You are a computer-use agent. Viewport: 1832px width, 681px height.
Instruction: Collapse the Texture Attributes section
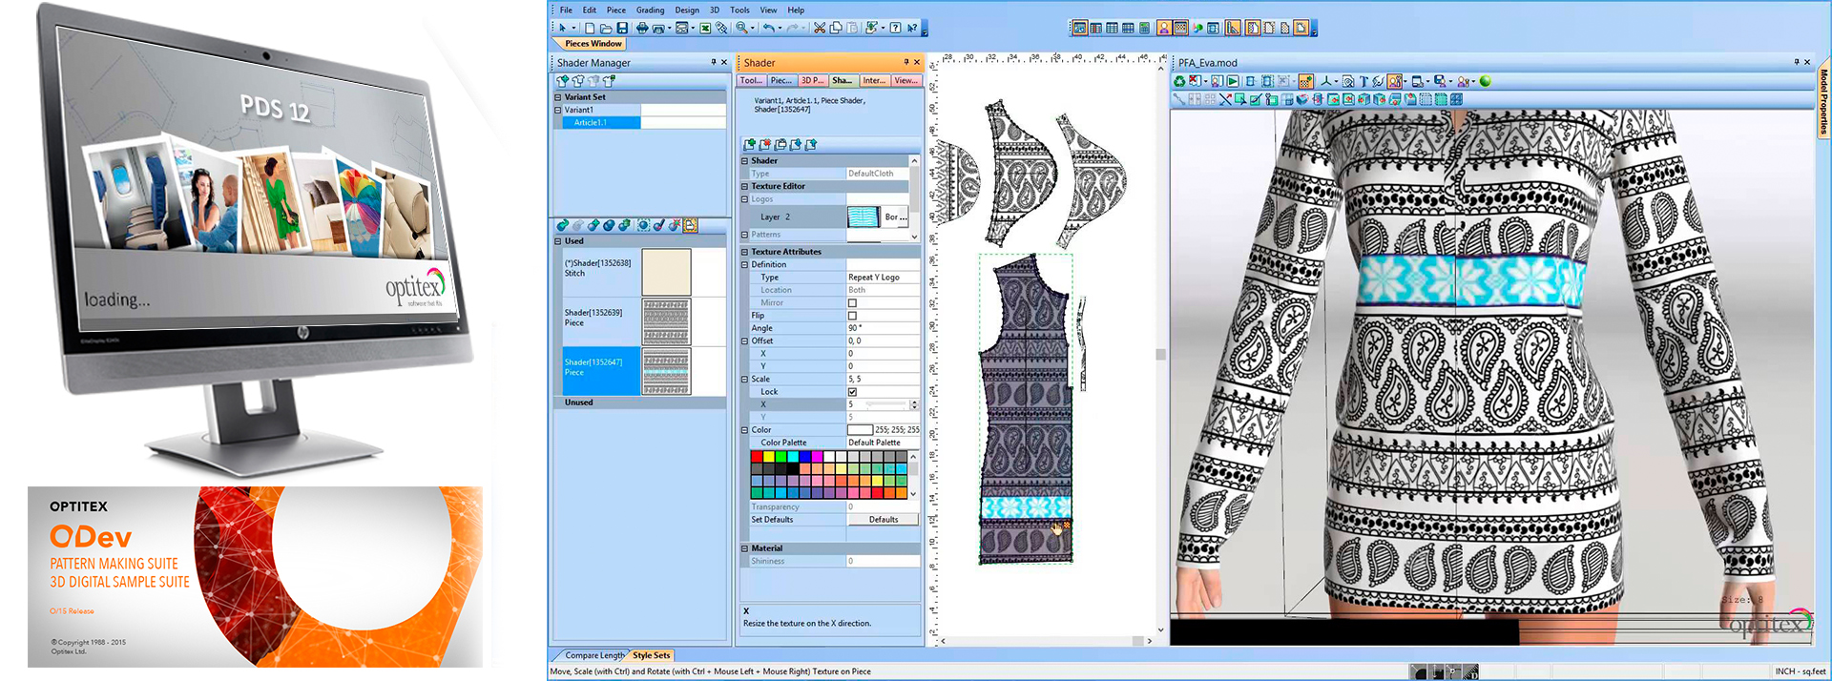click(745, 252)
